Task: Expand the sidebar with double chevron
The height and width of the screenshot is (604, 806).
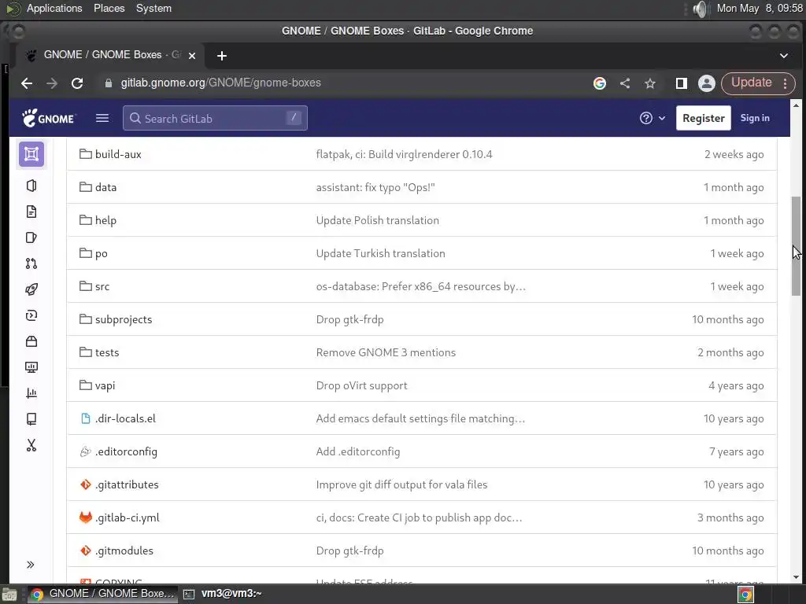Action: click(31, 565)
